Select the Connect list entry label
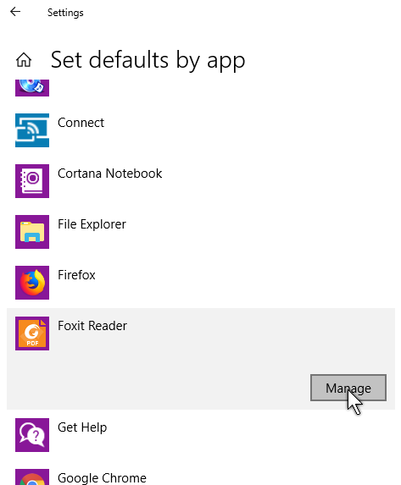 coord(81,123)
